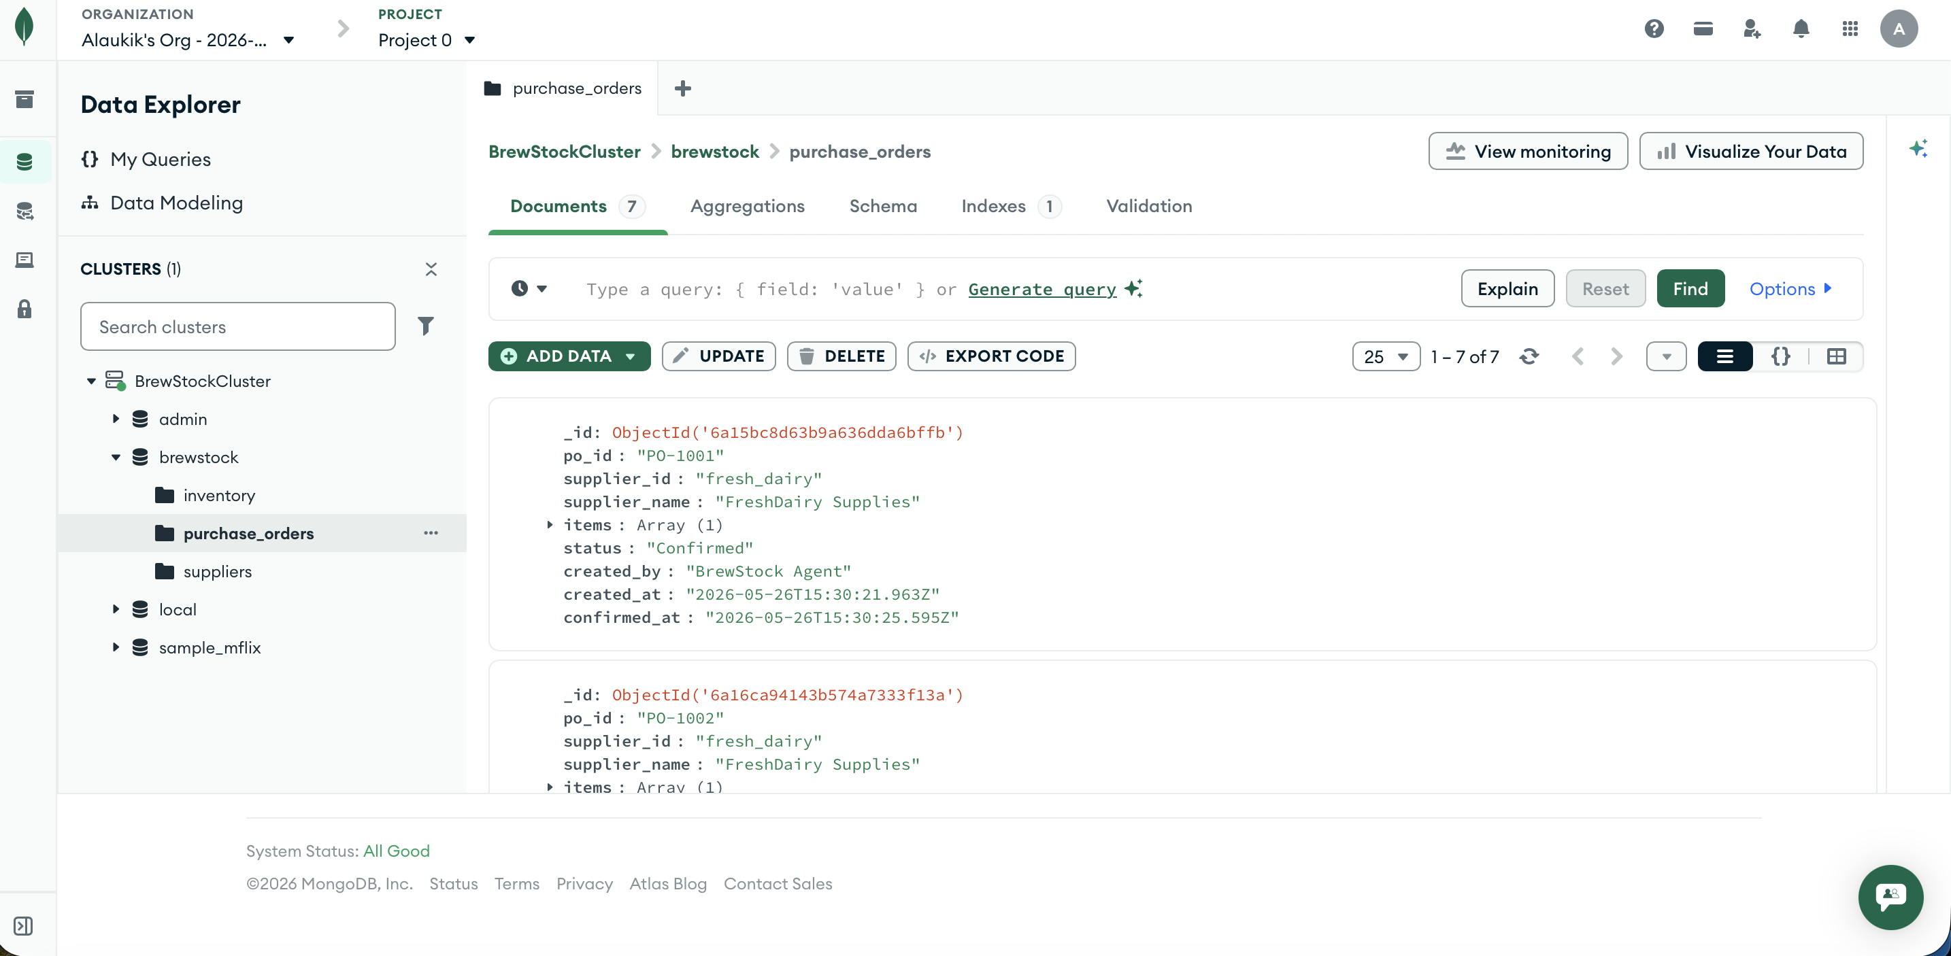Viewport: 1951px width, 956px height.
Task: Open the apps grid icon
Action: click(x=1850, y=29)
